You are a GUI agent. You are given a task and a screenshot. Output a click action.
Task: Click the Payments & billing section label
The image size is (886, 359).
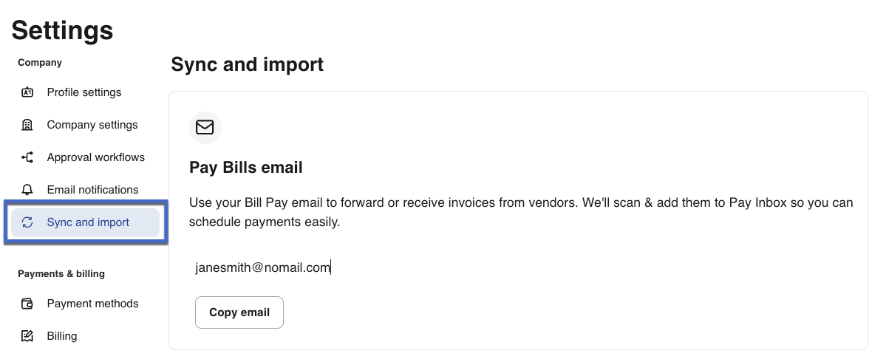pyautogui.click(x=61, y=274)
